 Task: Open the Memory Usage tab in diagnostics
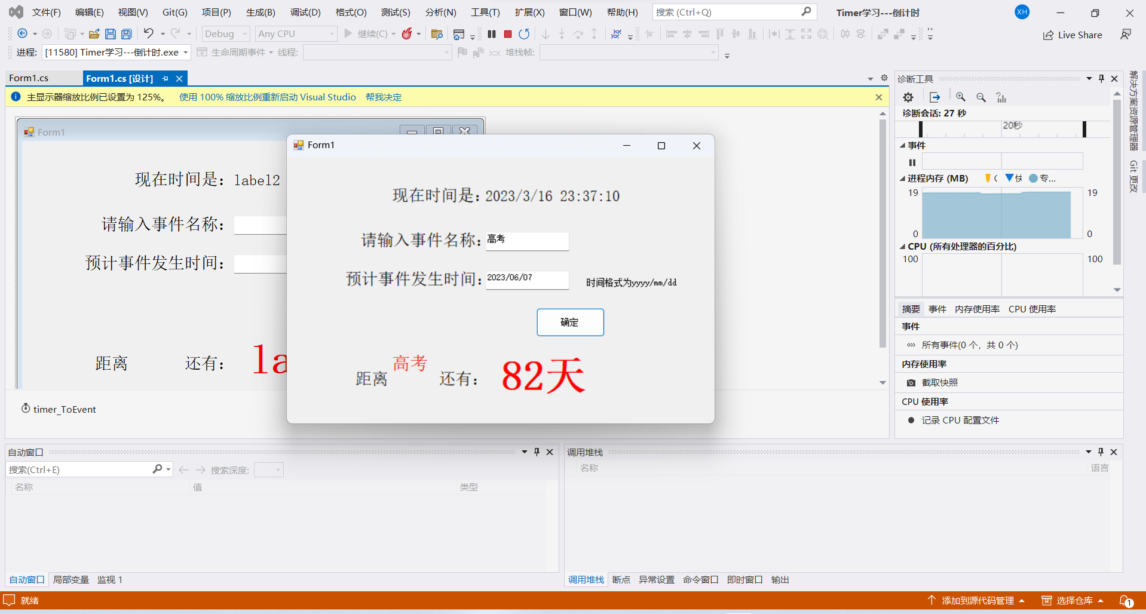(x=977, y=309)
